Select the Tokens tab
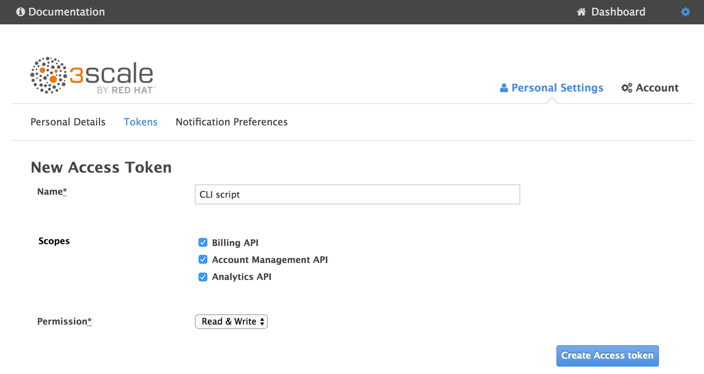Screen dimensions: 704x374 pyautogui.click(x=141, y=122)
